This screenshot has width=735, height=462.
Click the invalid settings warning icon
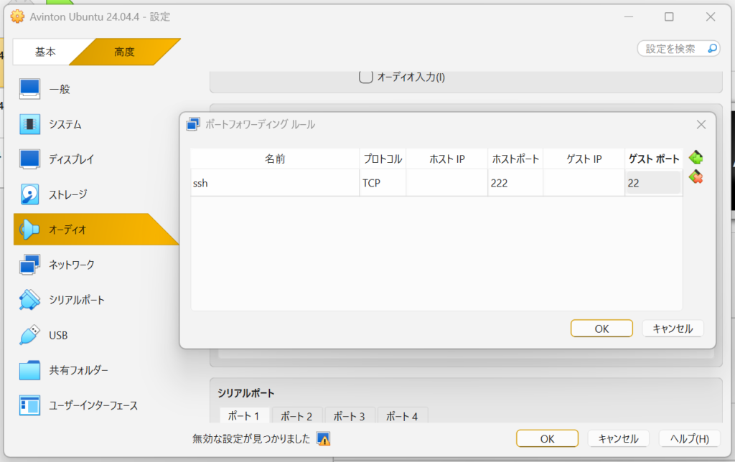point(324,439)
